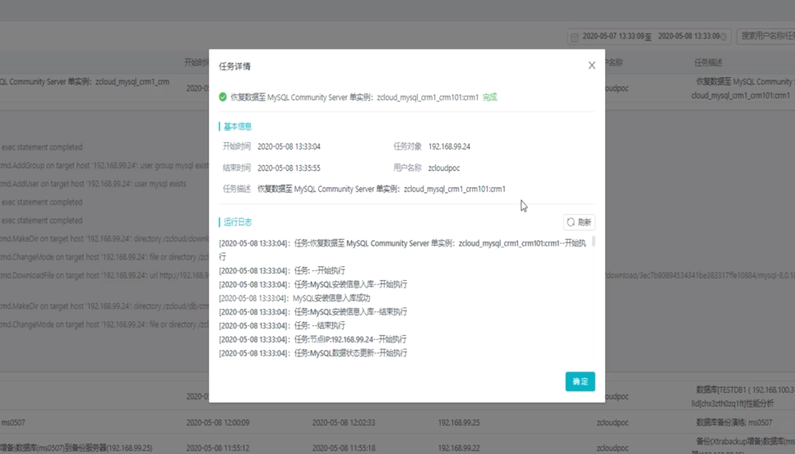Click the username value zcloudpoc in dialog
Screen dimensions: 795x454
click(x=444, y=168)
